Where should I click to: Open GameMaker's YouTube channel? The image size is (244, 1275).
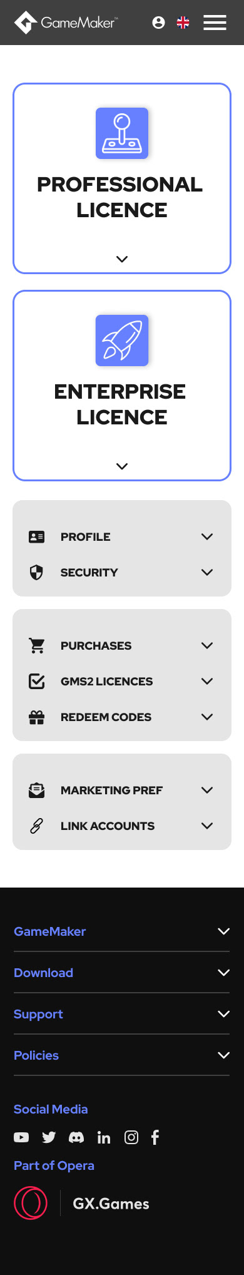pos(21,1137)
